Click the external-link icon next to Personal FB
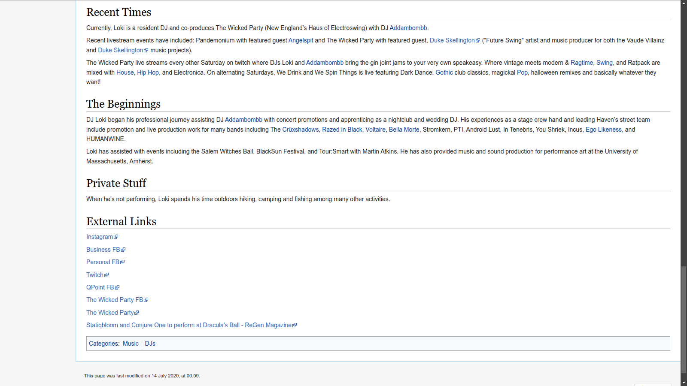Viewport: 687px width, 386px height. point(122,262)
